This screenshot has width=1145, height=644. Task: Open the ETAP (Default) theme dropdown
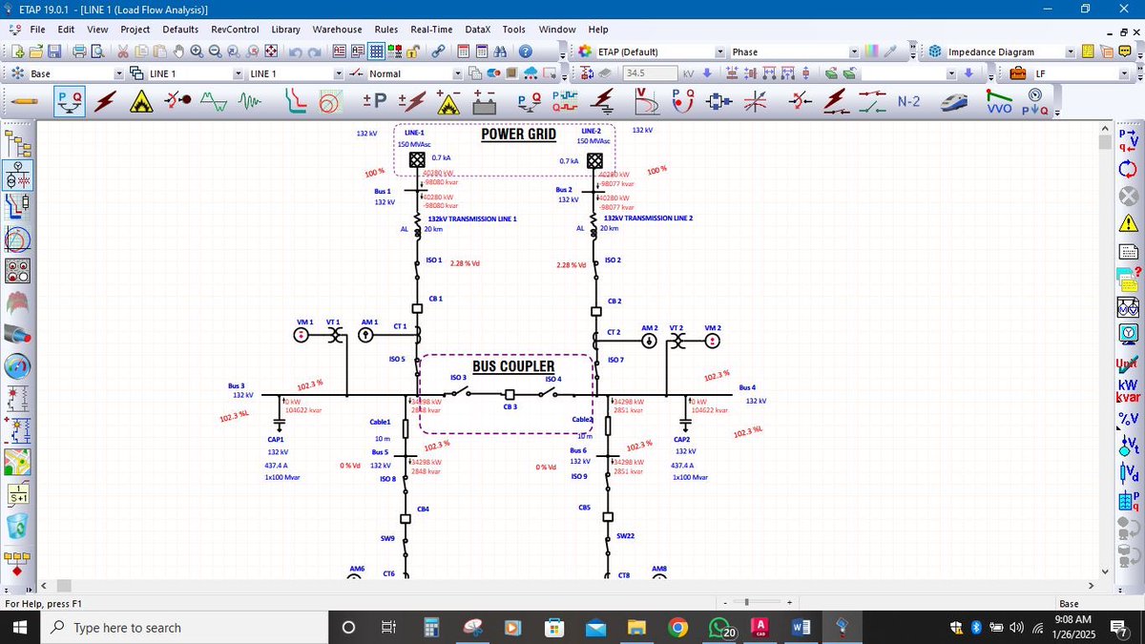[x=720, y=52]
